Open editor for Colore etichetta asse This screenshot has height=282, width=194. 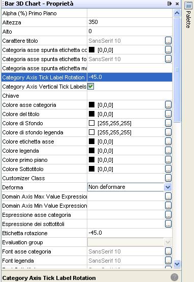(168, 142)
